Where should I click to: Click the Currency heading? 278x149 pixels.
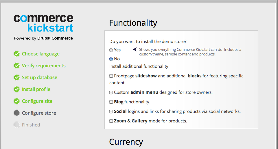coord(126,142)
